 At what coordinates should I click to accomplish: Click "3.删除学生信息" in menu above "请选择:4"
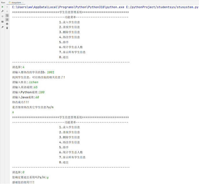point(69,32)
